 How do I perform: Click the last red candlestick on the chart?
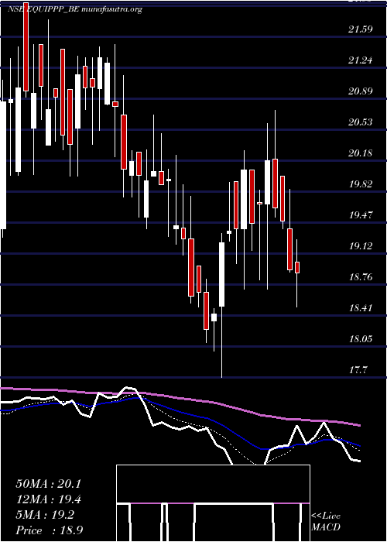(x=296, y=268)
